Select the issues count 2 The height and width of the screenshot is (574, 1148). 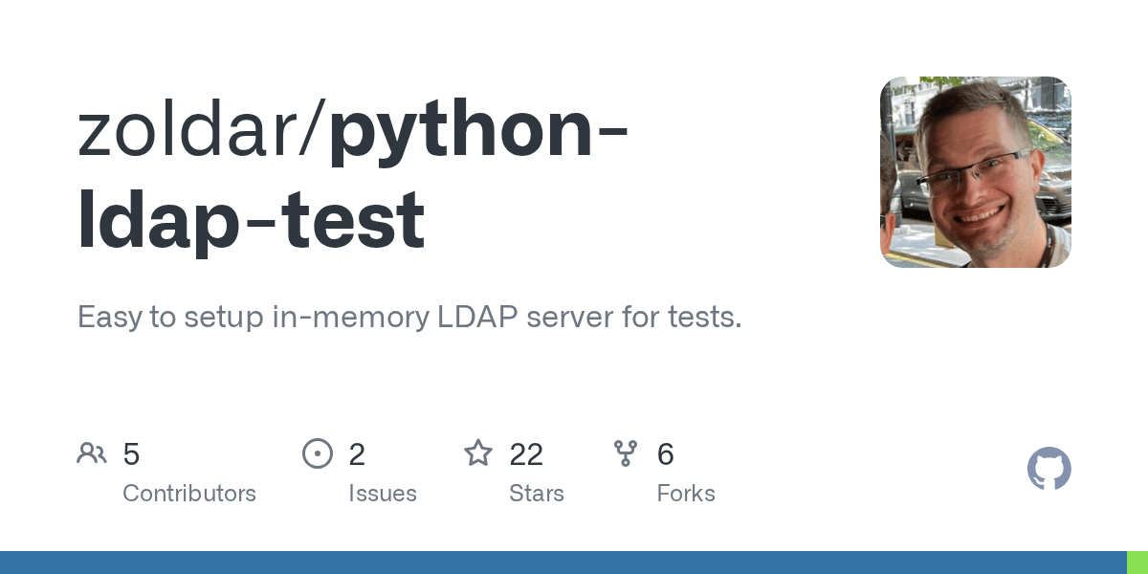point(357,454)
